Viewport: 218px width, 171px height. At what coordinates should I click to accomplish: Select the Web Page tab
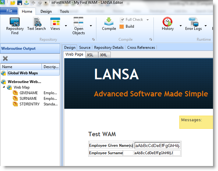pyautogui.click(x=74, y=54)
